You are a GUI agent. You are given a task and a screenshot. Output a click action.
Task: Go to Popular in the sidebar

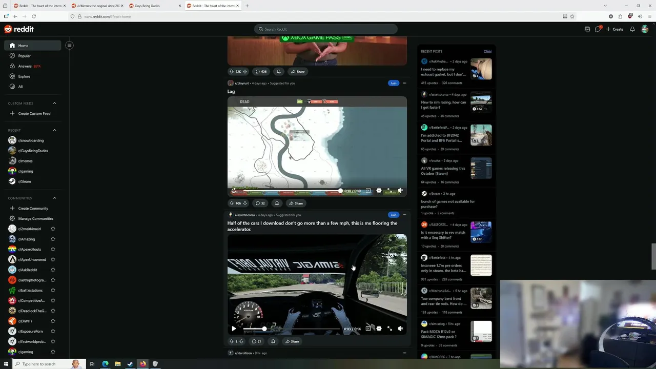pyautogui.click(x=33, y=56)
